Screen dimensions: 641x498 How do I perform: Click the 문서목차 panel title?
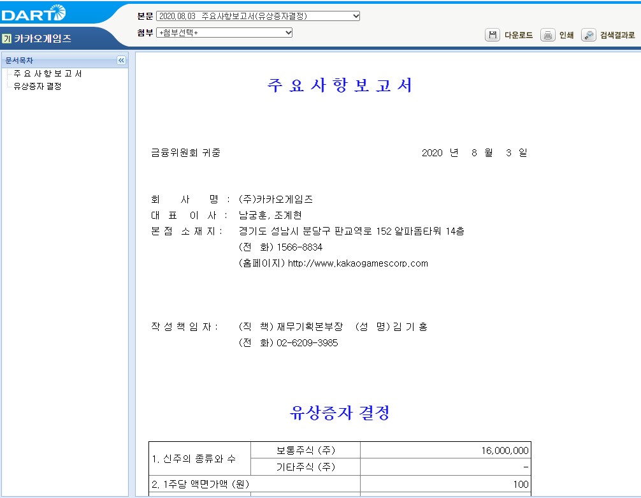pyautogui.click(x=19, y=61)
